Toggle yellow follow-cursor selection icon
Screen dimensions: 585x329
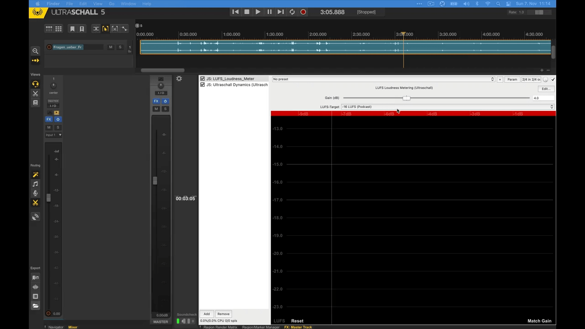click(105, 29)
